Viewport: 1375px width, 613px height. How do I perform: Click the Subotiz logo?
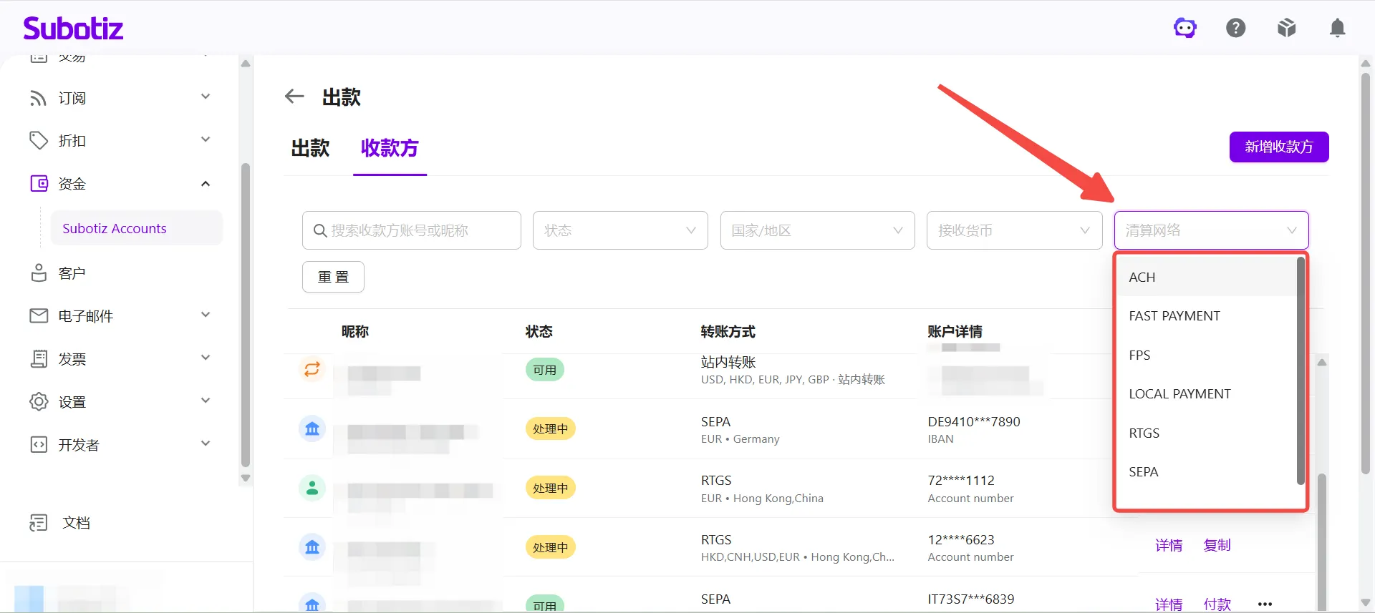73,28
